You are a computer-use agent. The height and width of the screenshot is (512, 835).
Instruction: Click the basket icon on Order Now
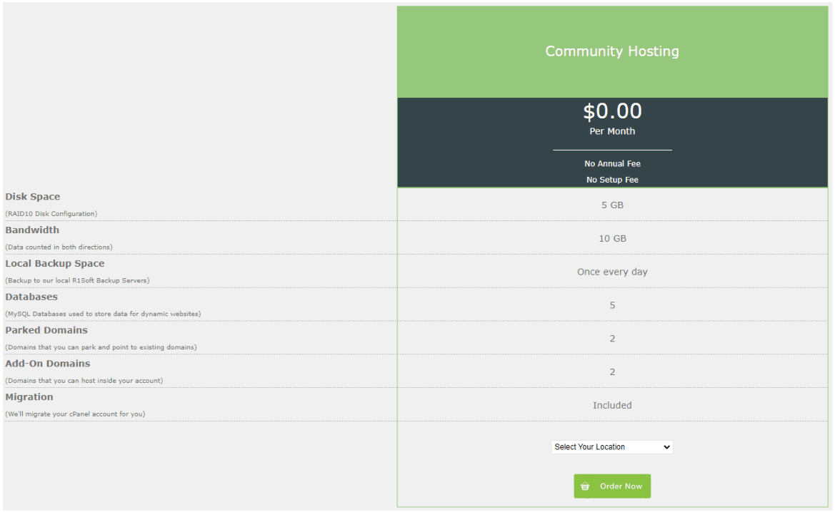click(x=585, y=486)
